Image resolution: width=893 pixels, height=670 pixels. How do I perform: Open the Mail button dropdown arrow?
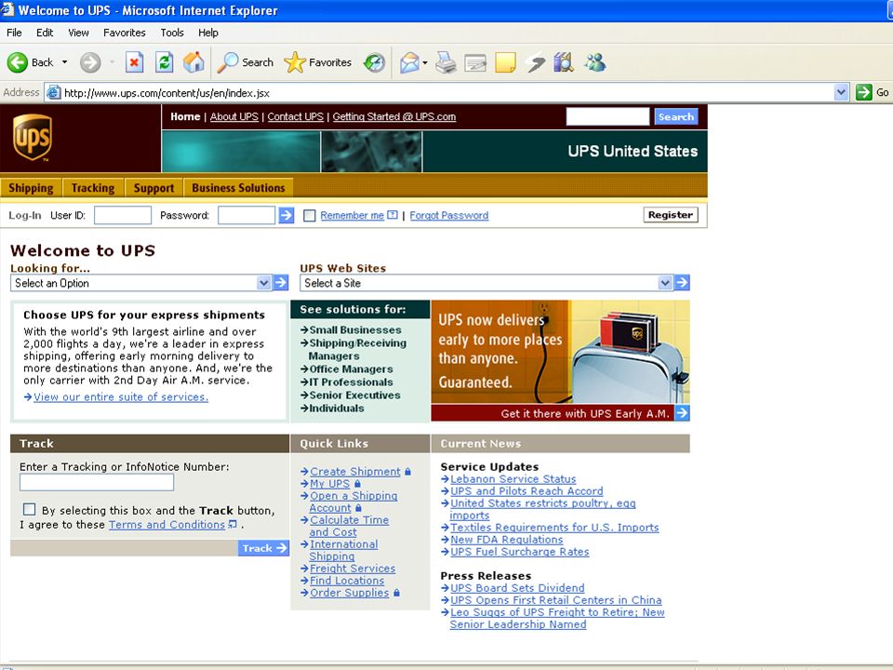point(425,62)
